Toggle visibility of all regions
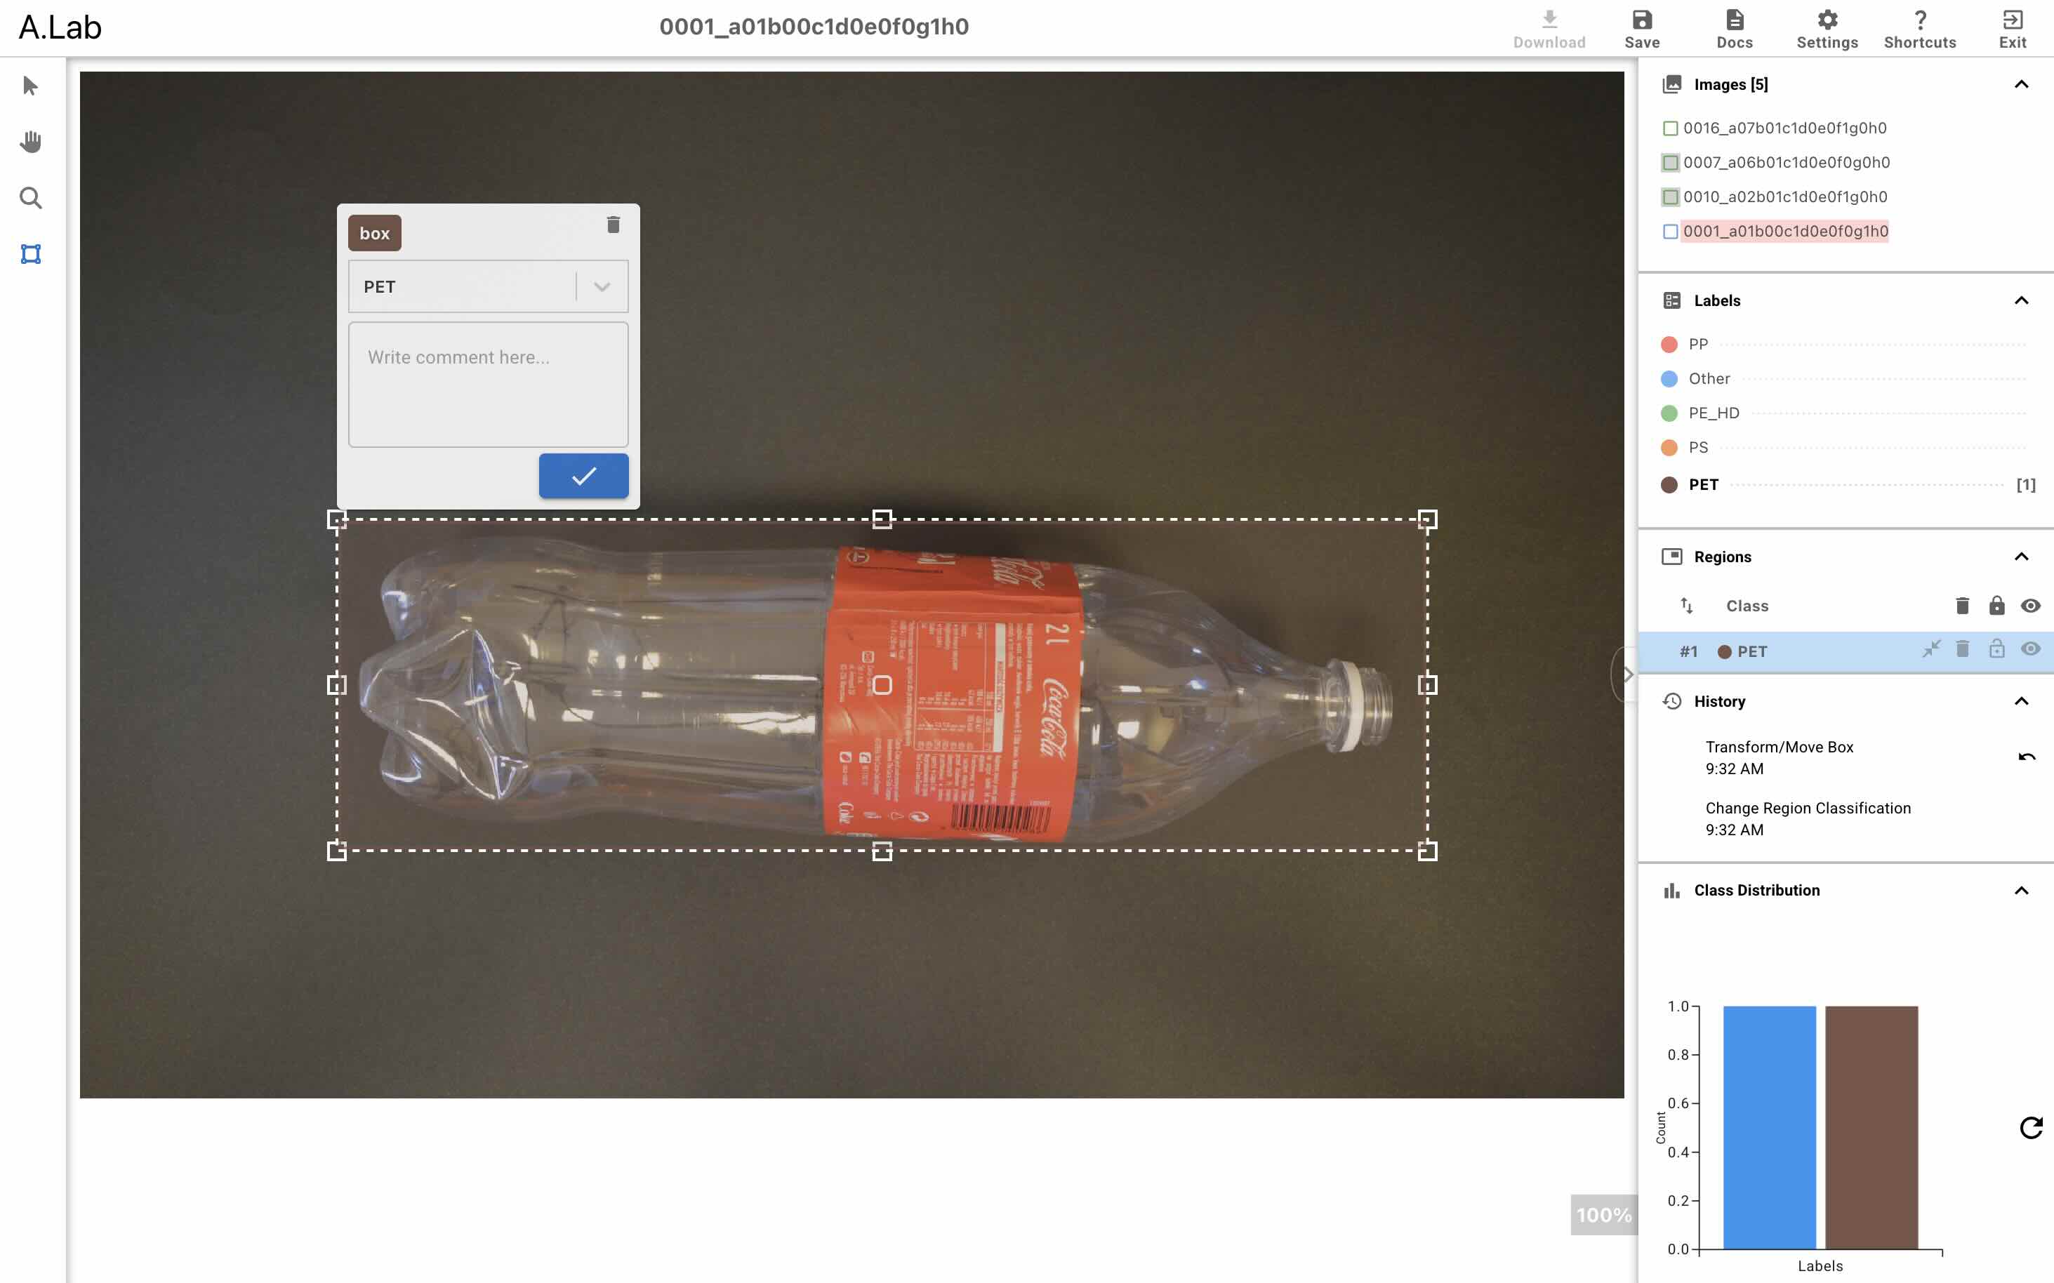Viewport: 2054px width, 1283px height. [x=2030, y=606]
